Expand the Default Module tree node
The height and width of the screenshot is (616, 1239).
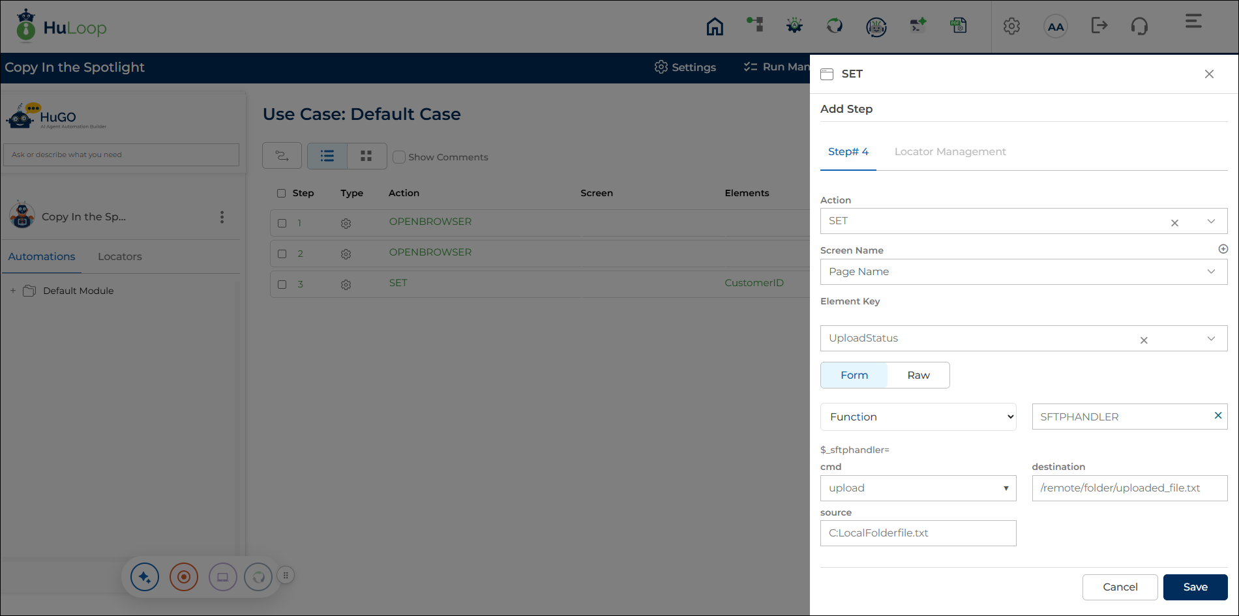[x=13, y=291]
